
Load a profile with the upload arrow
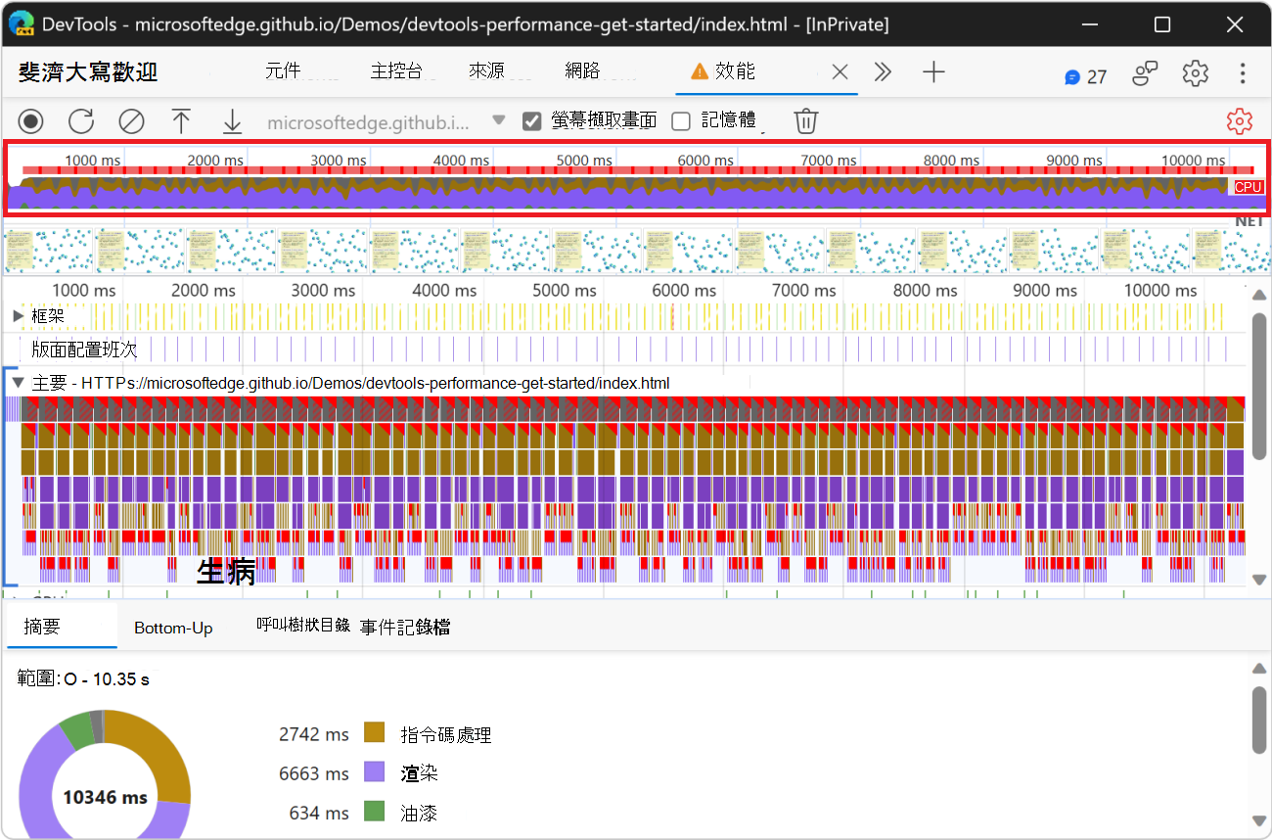181,121
